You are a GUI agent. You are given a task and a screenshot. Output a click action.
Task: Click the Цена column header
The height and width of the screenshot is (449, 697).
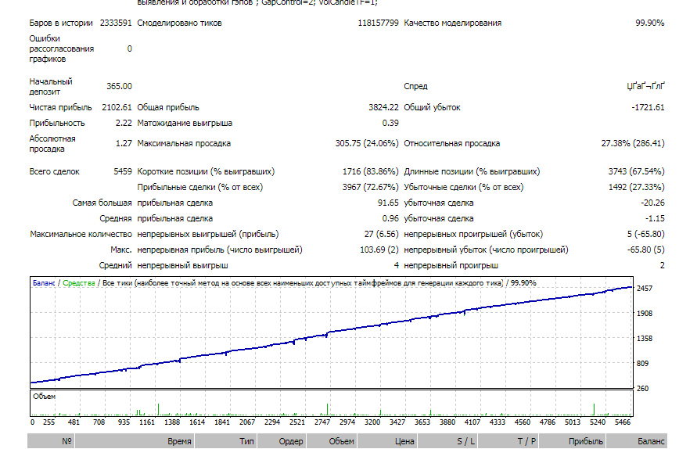click(x=387, y=441)
